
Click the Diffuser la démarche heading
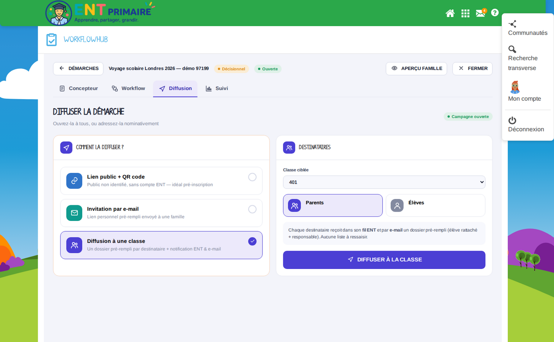tap(88, 112)
